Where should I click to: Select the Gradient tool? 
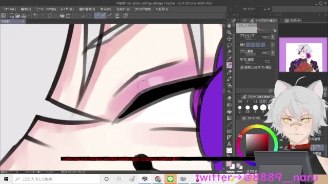[x=229, y=118]
